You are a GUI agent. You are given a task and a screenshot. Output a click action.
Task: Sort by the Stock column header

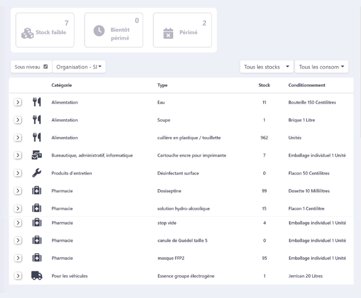(x=264, y=85)
